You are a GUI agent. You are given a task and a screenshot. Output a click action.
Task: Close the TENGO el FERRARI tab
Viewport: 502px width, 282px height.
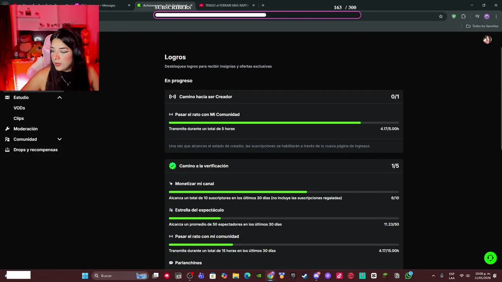click(254, 5)
